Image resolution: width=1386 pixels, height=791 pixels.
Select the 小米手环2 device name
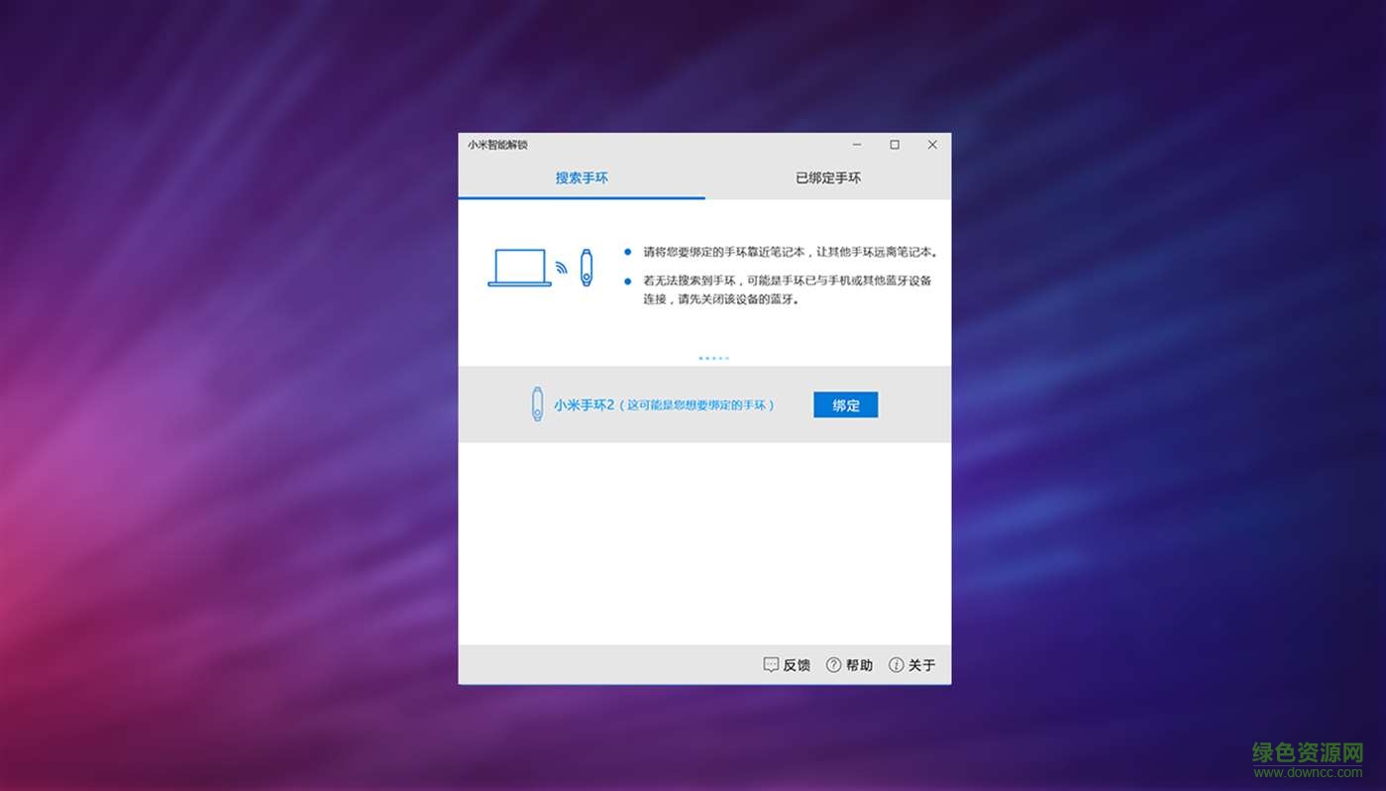pos(586,403)
